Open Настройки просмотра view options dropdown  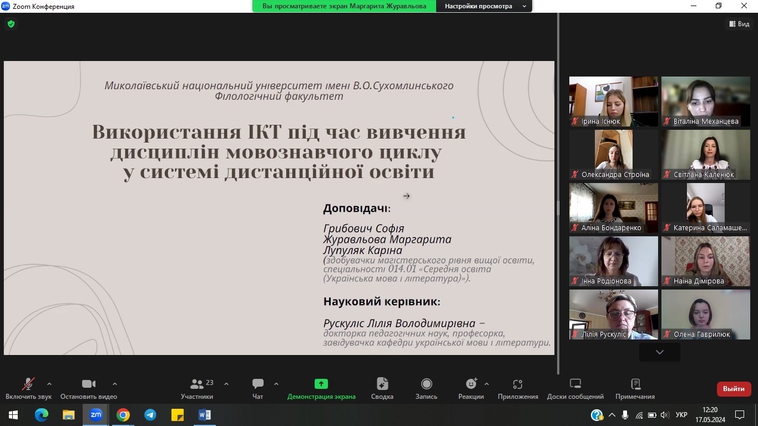(x=484, y=6)
